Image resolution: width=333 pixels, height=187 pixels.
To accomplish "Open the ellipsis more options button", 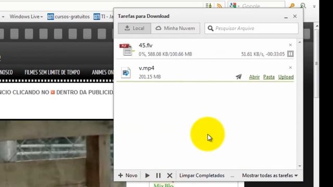I will [233, 176].
